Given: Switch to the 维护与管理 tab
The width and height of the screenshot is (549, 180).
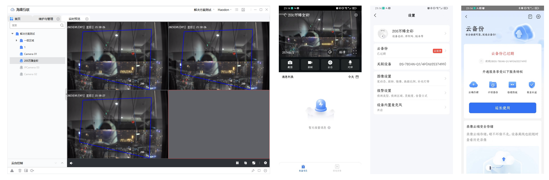Looking at the screenshot, I should 46,19.
